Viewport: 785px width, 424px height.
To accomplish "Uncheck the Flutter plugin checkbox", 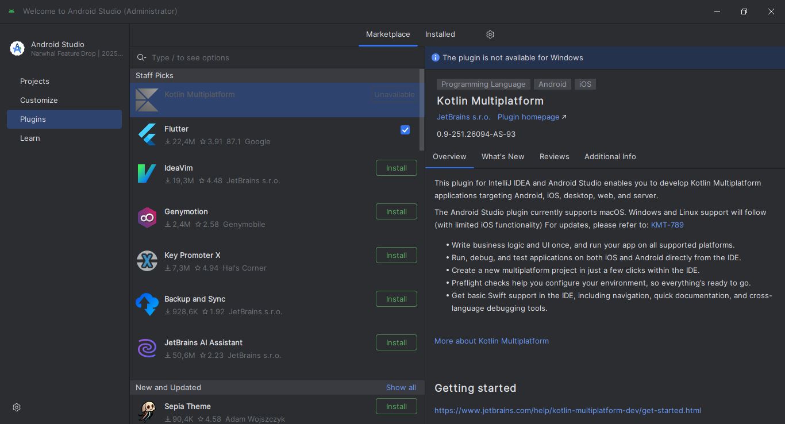I will tap(405, 130).
